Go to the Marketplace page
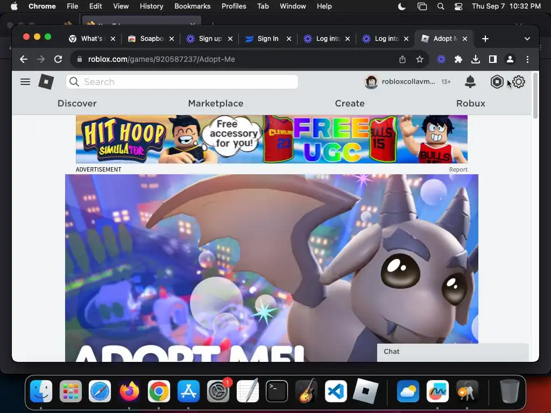551x413 pixels. (x=216, y=103)
